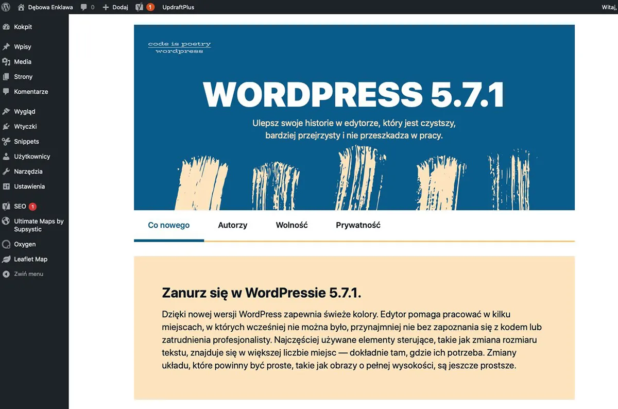
Task: Switch to the Autorzy tab
Action: [x=233, y=225]
